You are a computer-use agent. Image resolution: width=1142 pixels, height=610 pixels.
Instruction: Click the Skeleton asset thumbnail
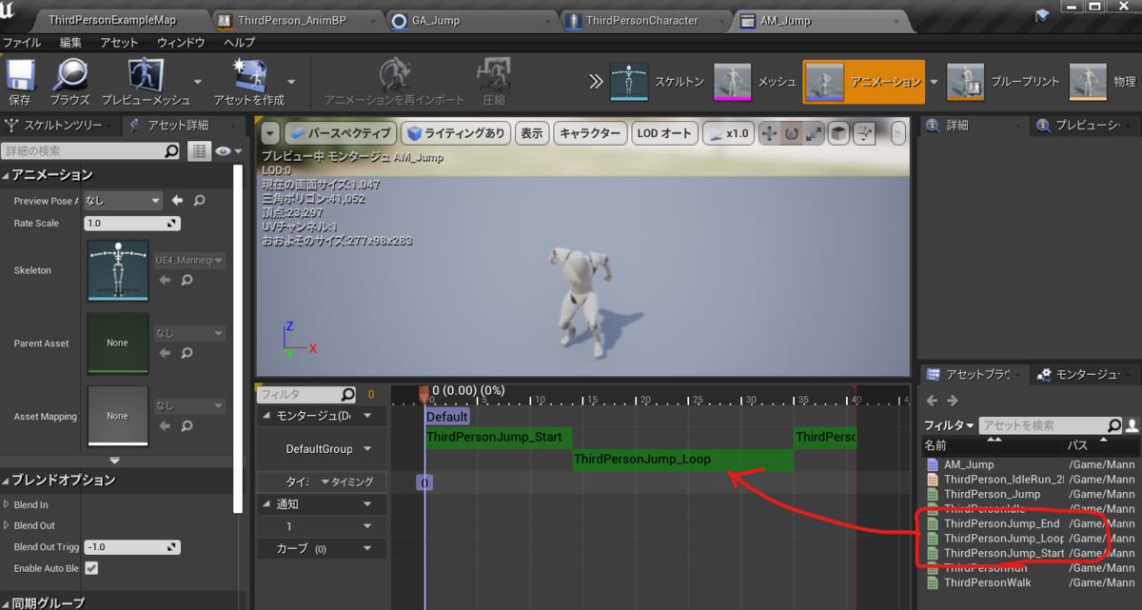coord(118,270)
